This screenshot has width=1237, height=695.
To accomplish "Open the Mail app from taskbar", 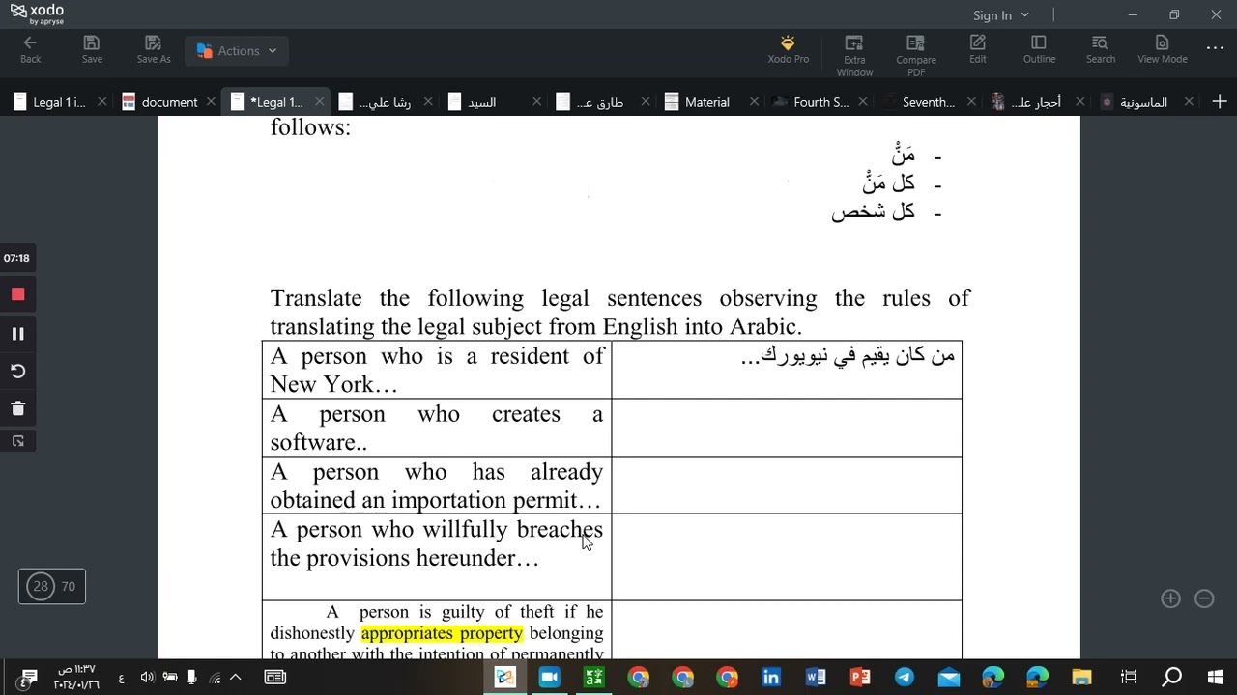I will [948, 677].
